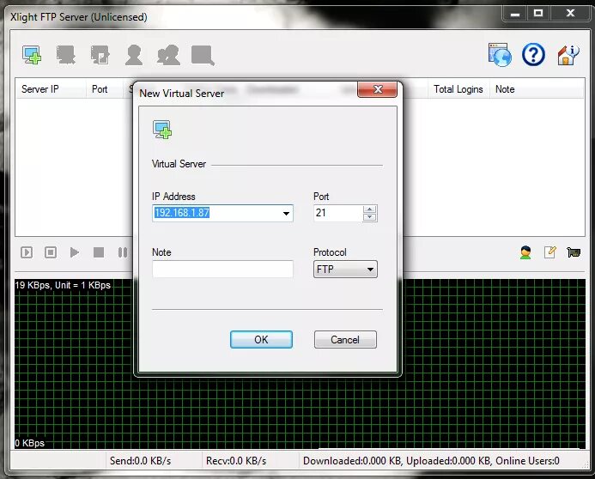Expand the IP Address dropdown arrow

tap(286, 213)
